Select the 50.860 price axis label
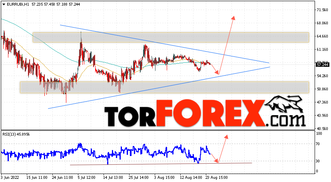This screenshot has width=331, height=182. [322, 89]
